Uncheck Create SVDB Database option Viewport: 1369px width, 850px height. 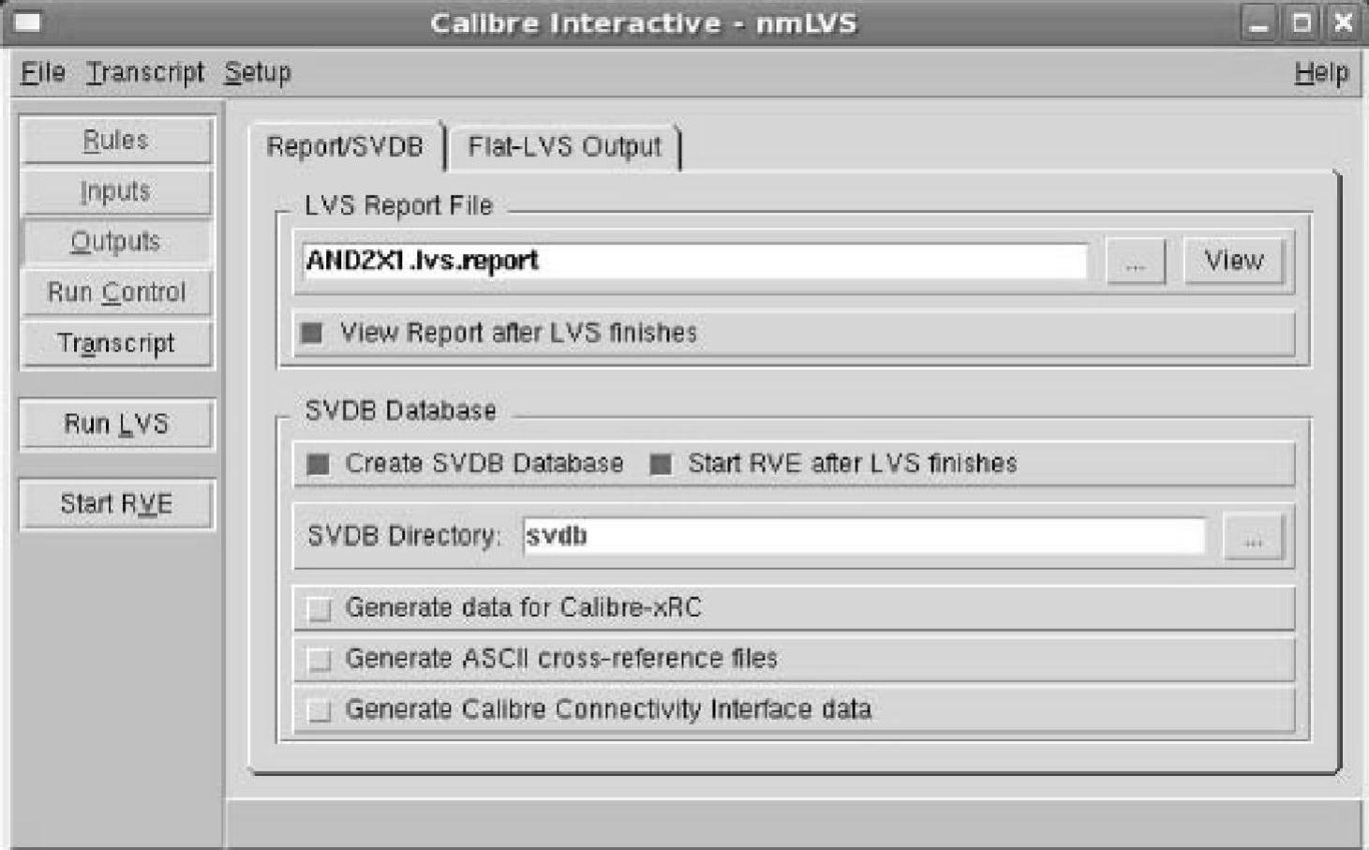pos(319,464)
